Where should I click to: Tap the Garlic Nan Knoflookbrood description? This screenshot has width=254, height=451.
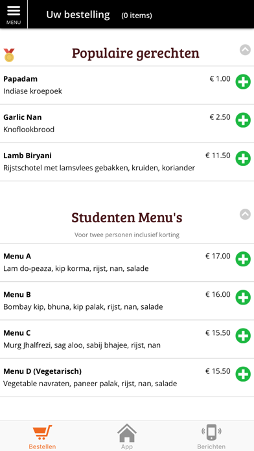tap(29, 130)
